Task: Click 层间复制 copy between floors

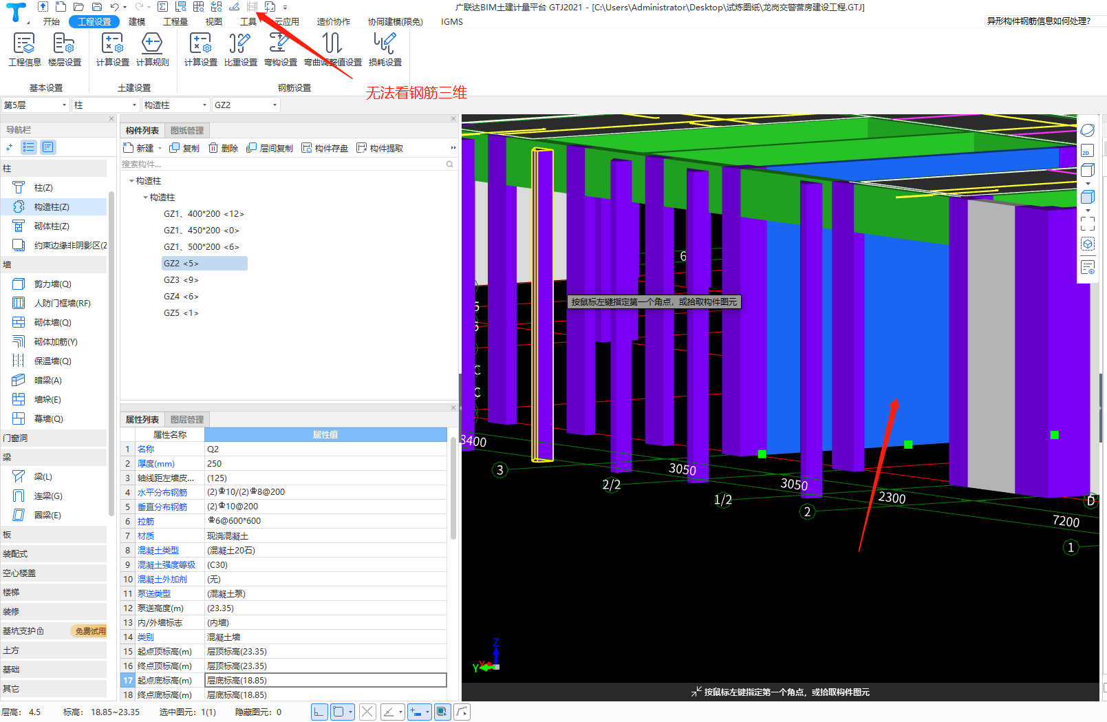Action: (x=270, y=148)
